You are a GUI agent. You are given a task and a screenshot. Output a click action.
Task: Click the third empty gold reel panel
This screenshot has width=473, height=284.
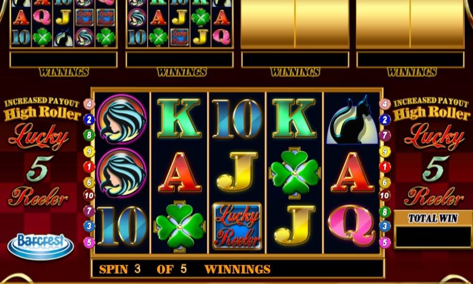click(x=295, y=24)
